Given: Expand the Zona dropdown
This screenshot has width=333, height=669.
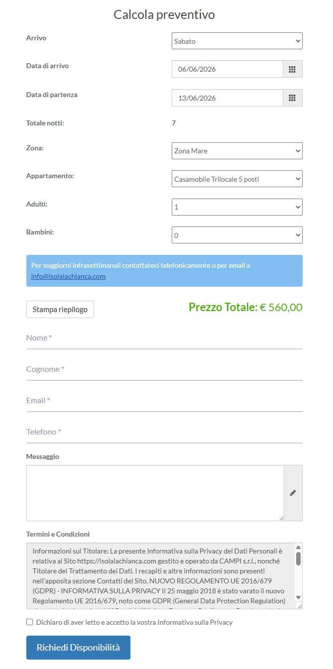Looking at the screenshot, I should coord(237,151).
